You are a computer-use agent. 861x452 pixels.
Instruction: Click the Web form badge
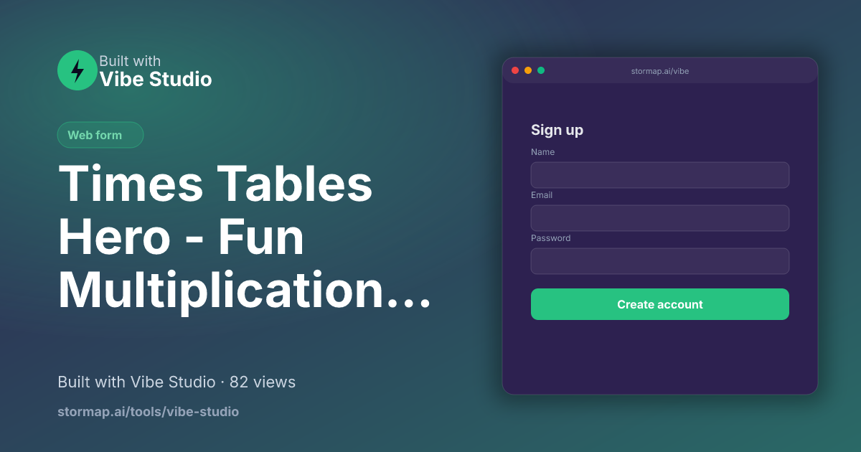pos(100,135)
